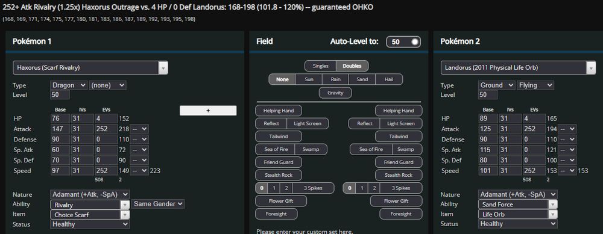This screenshot has height=234, width=603.
Task: Toggle Light Screen on Pokémon 1 side
Action: 308,123
